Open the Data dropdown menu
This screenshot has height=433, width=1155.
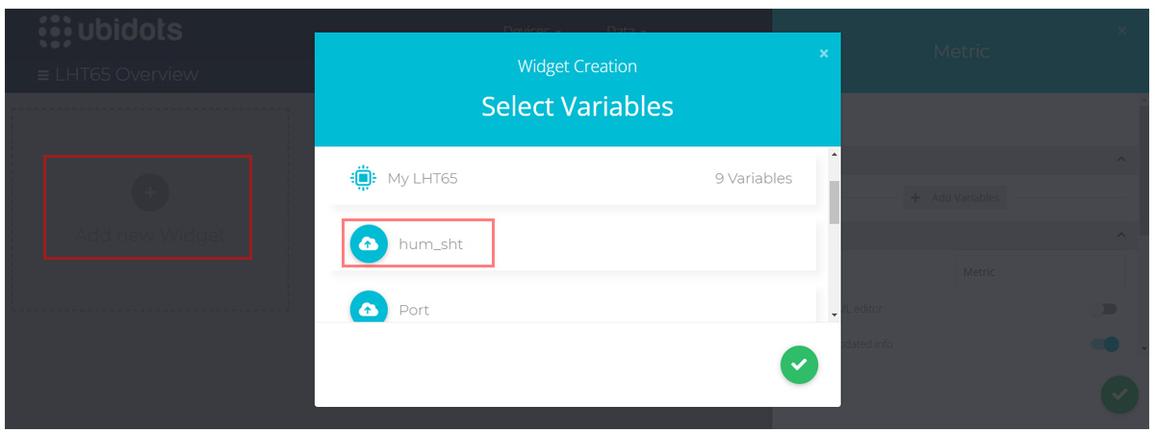626,31
